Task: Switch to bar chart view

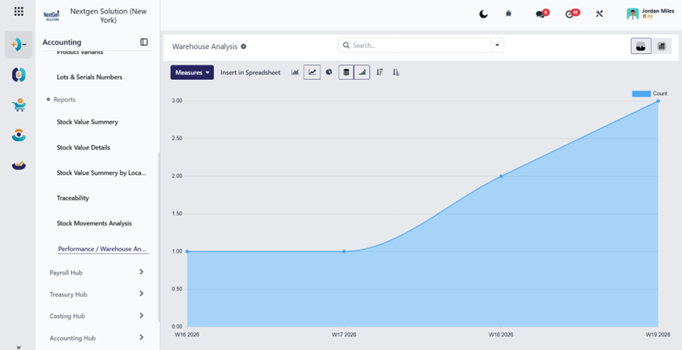Action: pyautogui.click(x=295, y=72)
